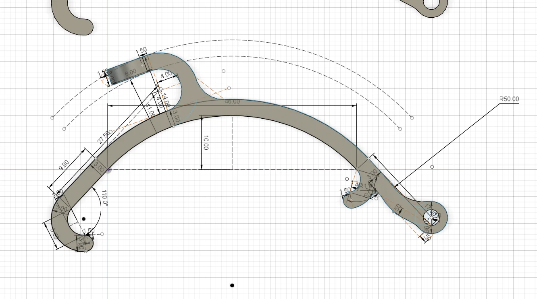The height and width of the screenshot is (299, 537).
Task: Select the 110.0° angle dimension
Action: [105, 198]
